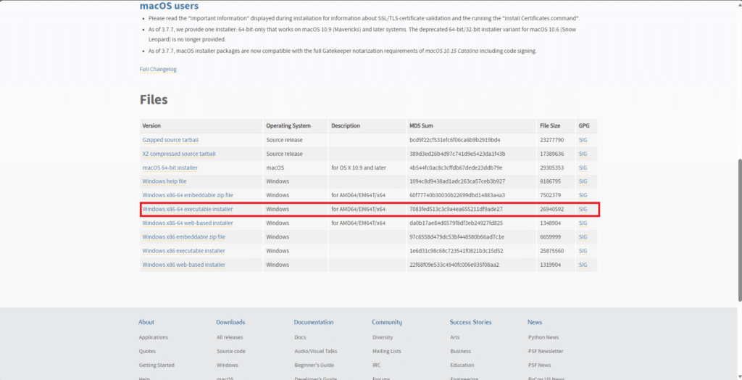The height and width of the screenshot is (380, 742).
Task: Click the 'File Size' column header
Action: pos(550,126)
